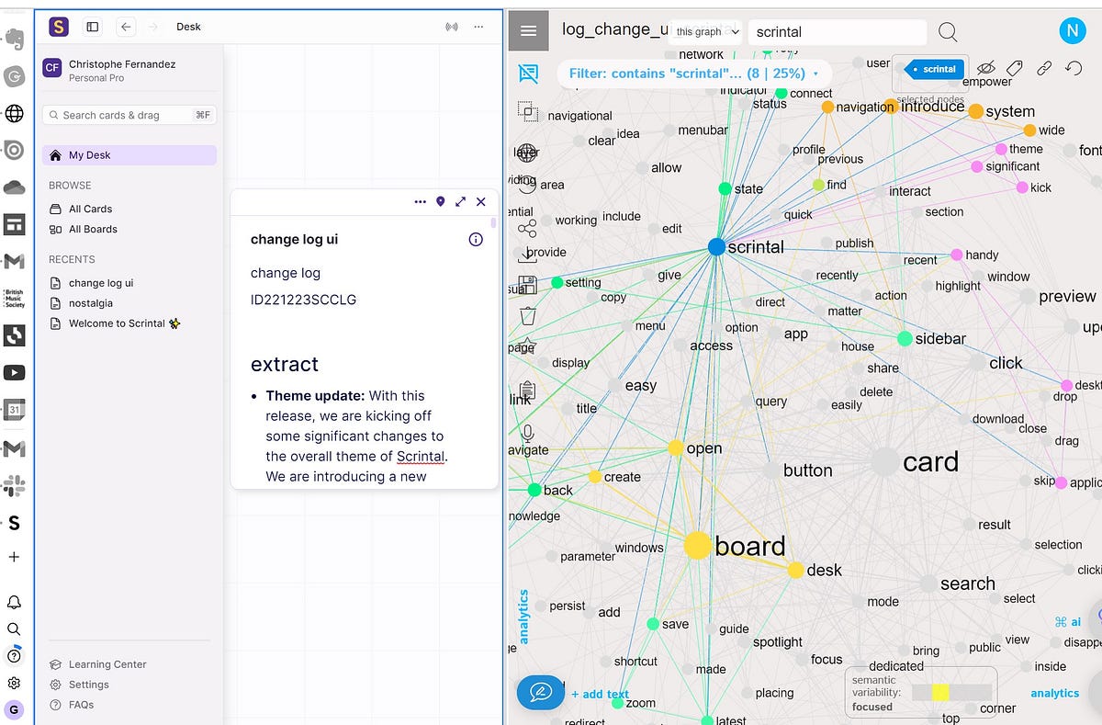Click the grey 'card' node
1102x725 pixels.
click(x=885, y=461)
